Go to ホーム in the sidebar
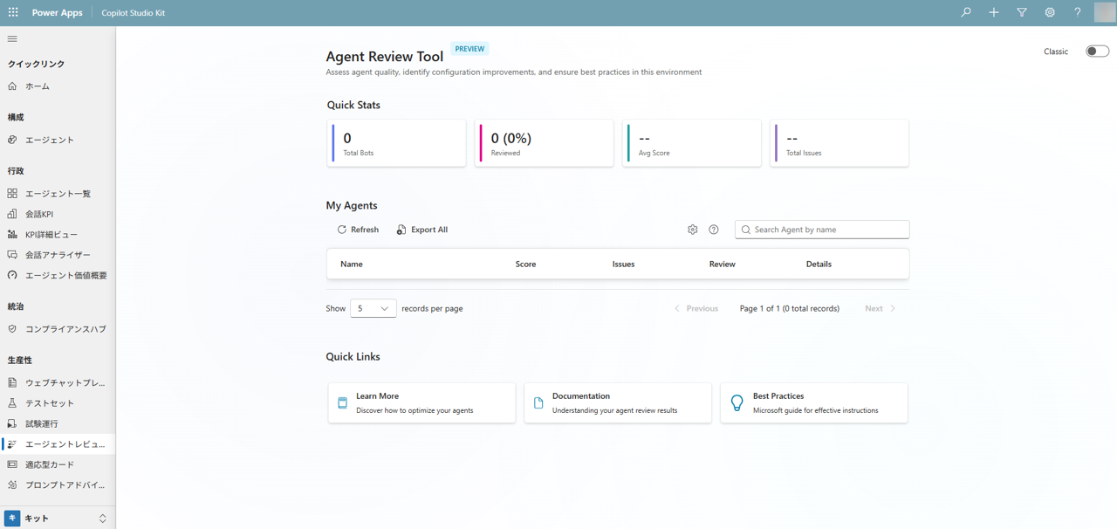The width and height of the screenshot is (1117, 529). [38, 86]
